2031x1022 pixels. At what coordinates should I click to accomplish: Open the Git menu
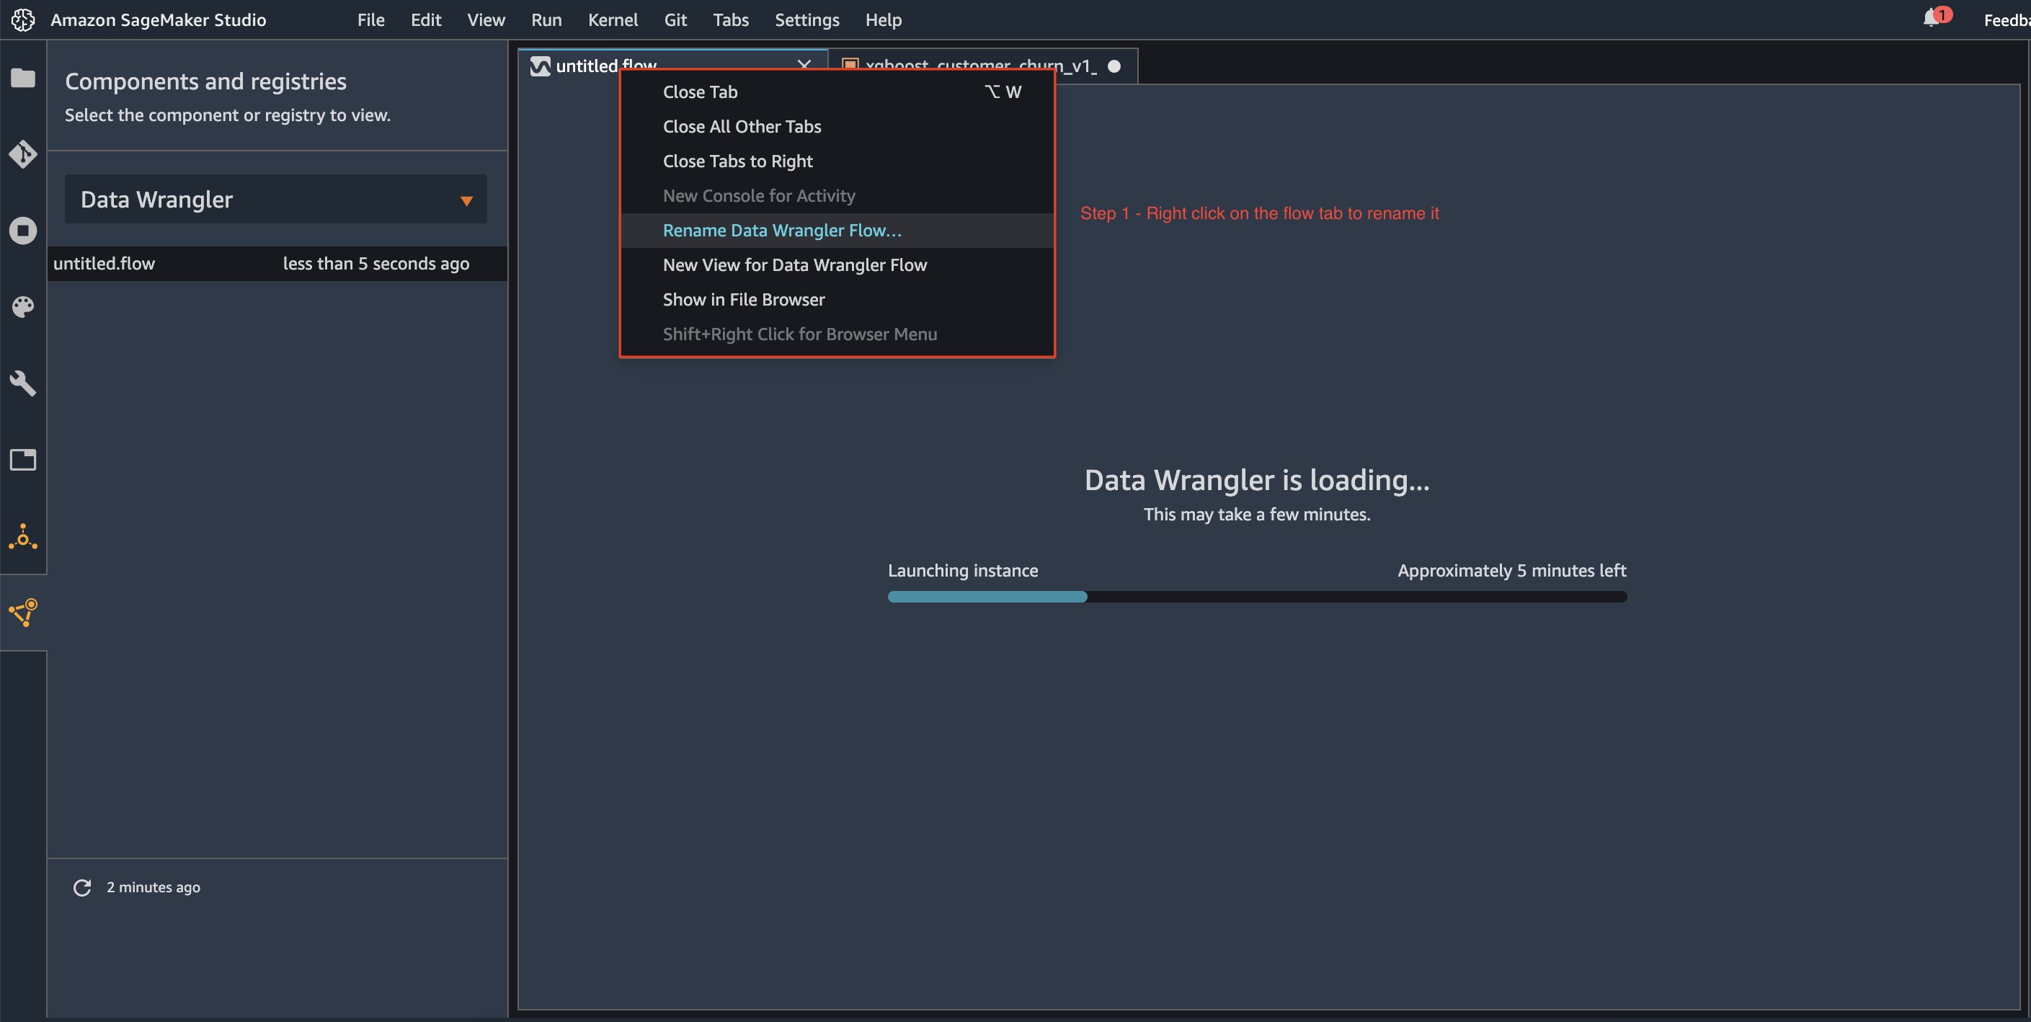click(675, 19)
